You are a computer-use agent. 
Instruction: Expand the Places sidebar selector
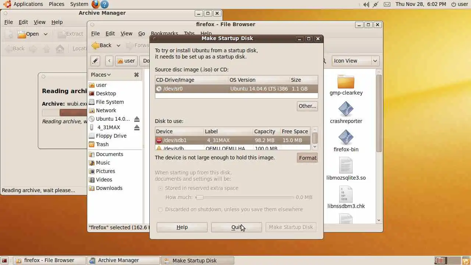pyautogui.click(x=101, y=75)
